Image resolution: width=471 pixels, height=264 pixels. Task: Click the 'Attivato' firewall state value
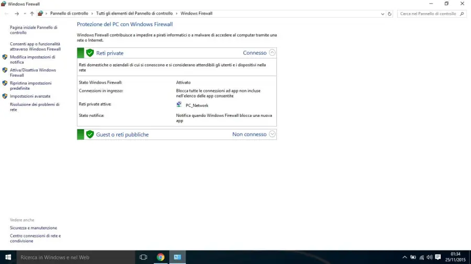[183, 82]
